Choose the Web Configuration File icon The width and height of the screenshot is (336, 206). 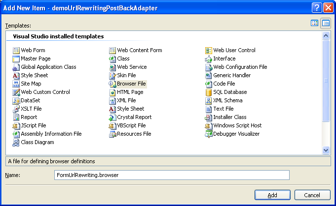click(209, 67)
